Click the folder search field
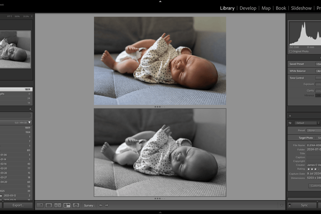The width and height of the screenshot is (321, 214). click(15, 115)
